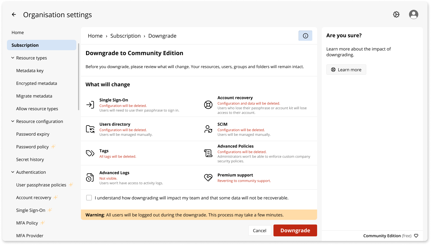Click the 'What will change' heading
The width and height of the screenshot is (431, 245).
(x=108, y=85)
